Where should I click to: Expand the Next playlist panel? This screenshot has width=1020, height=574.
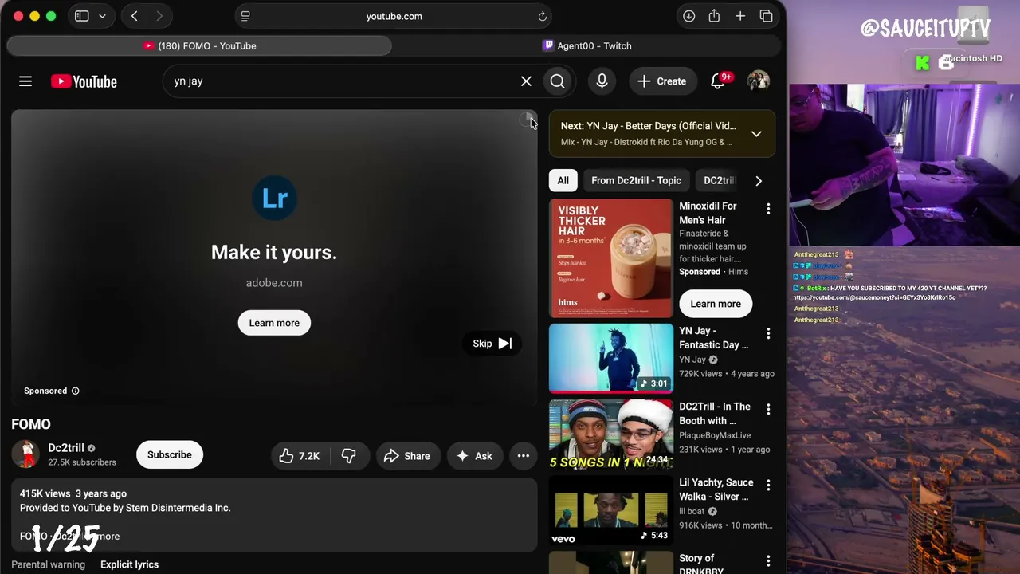pos(756,134)
